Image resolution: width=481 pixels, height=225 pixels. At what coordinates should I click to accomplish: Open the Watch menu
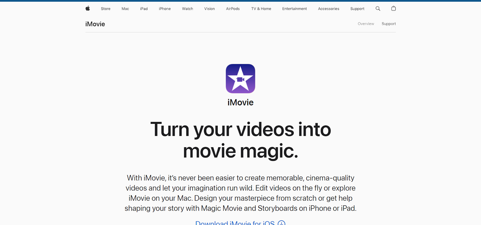188,9
